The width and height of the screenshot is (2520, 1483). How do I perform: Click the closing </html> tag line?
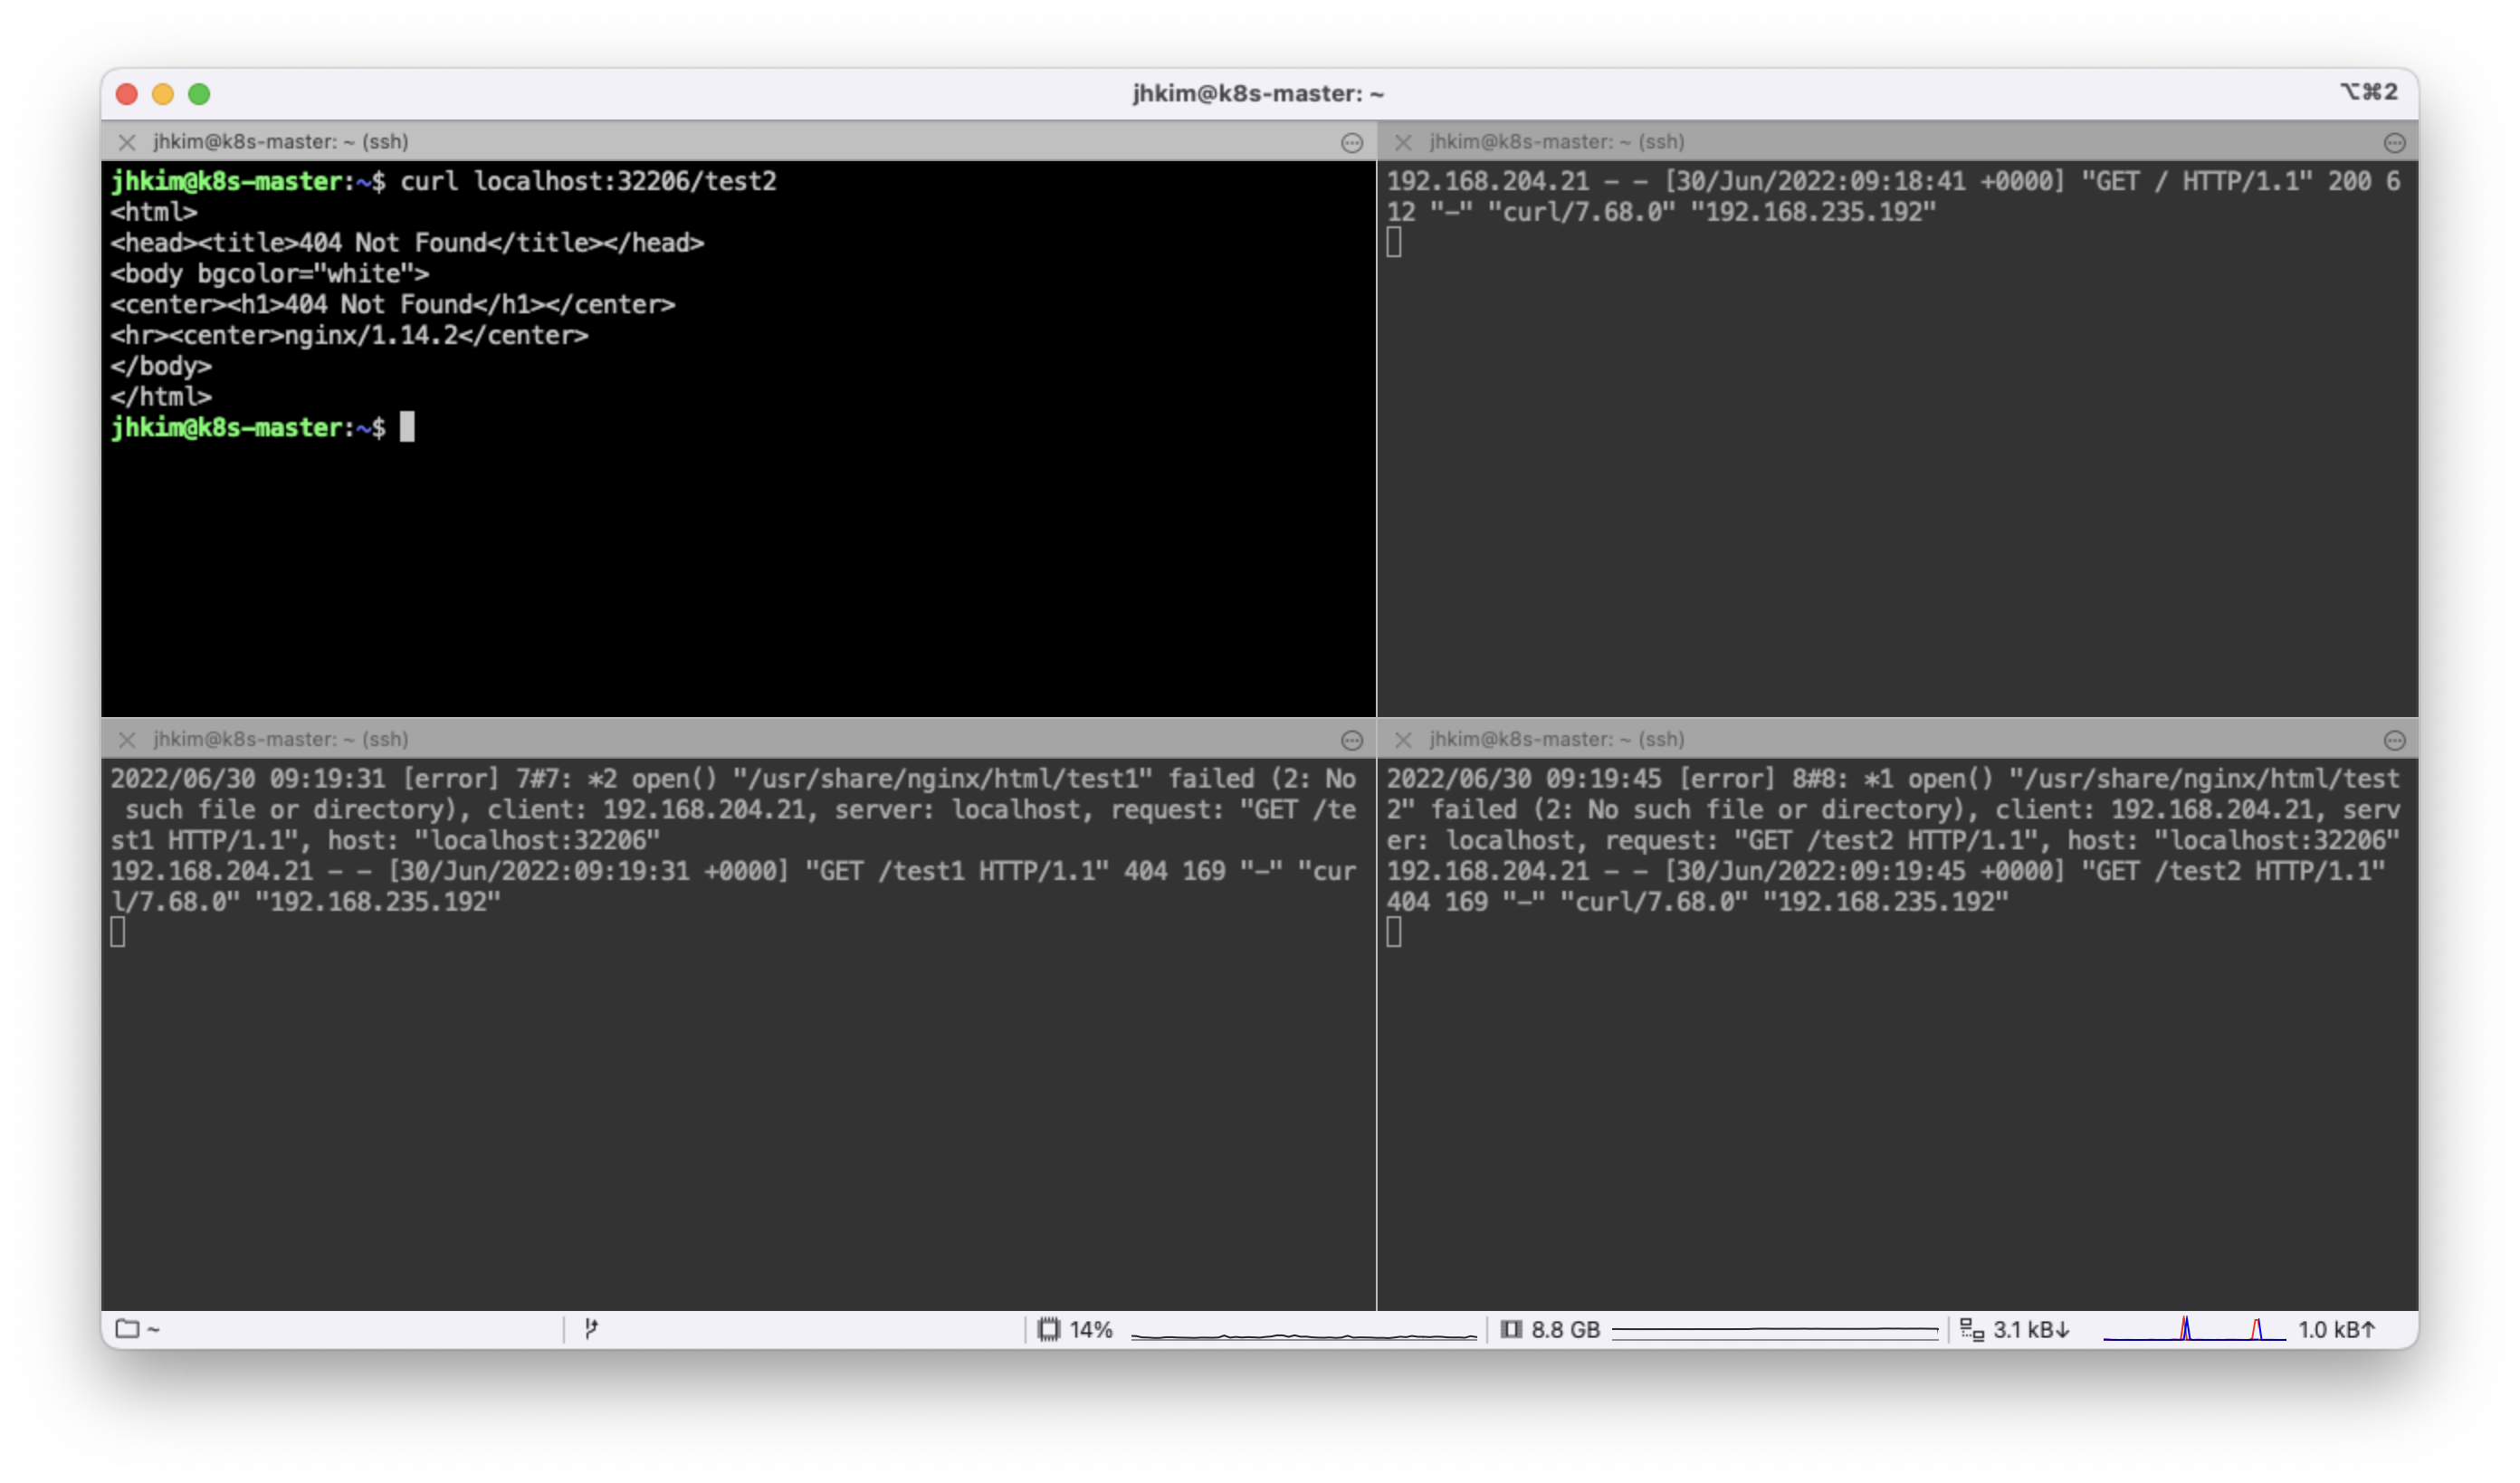[161, 398]
